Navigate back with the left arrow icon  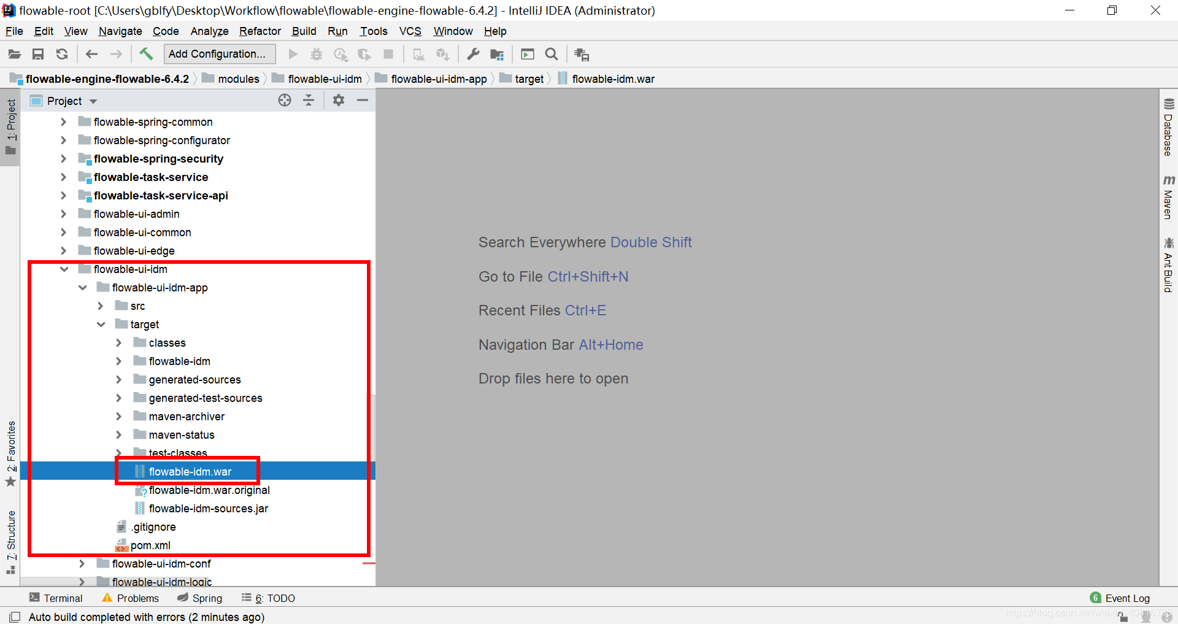pos(92,55)
